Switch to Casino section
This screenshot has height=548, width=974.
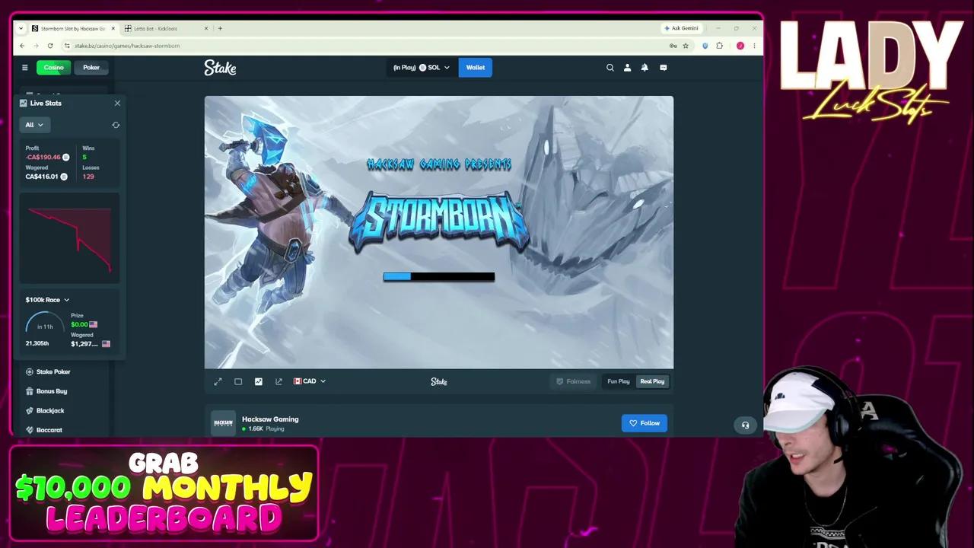(53, 68)
